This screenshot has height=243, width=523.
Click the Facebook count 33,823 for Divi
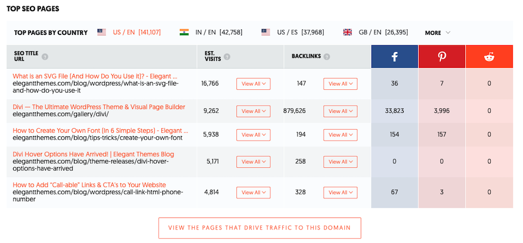[x=394, y=111]
